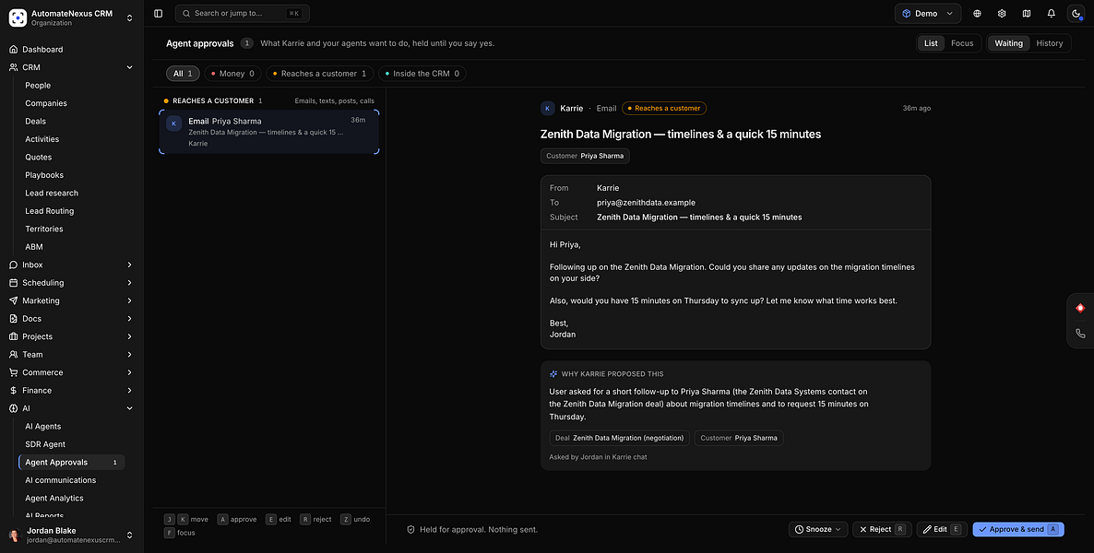Image resolution: width=1094 pixels, height=553 pixels.
Task: Click the Projects briefcase icon
Action: coord(13,336)
